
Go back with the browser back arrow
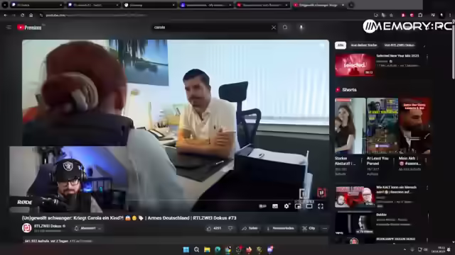[5, 15]
